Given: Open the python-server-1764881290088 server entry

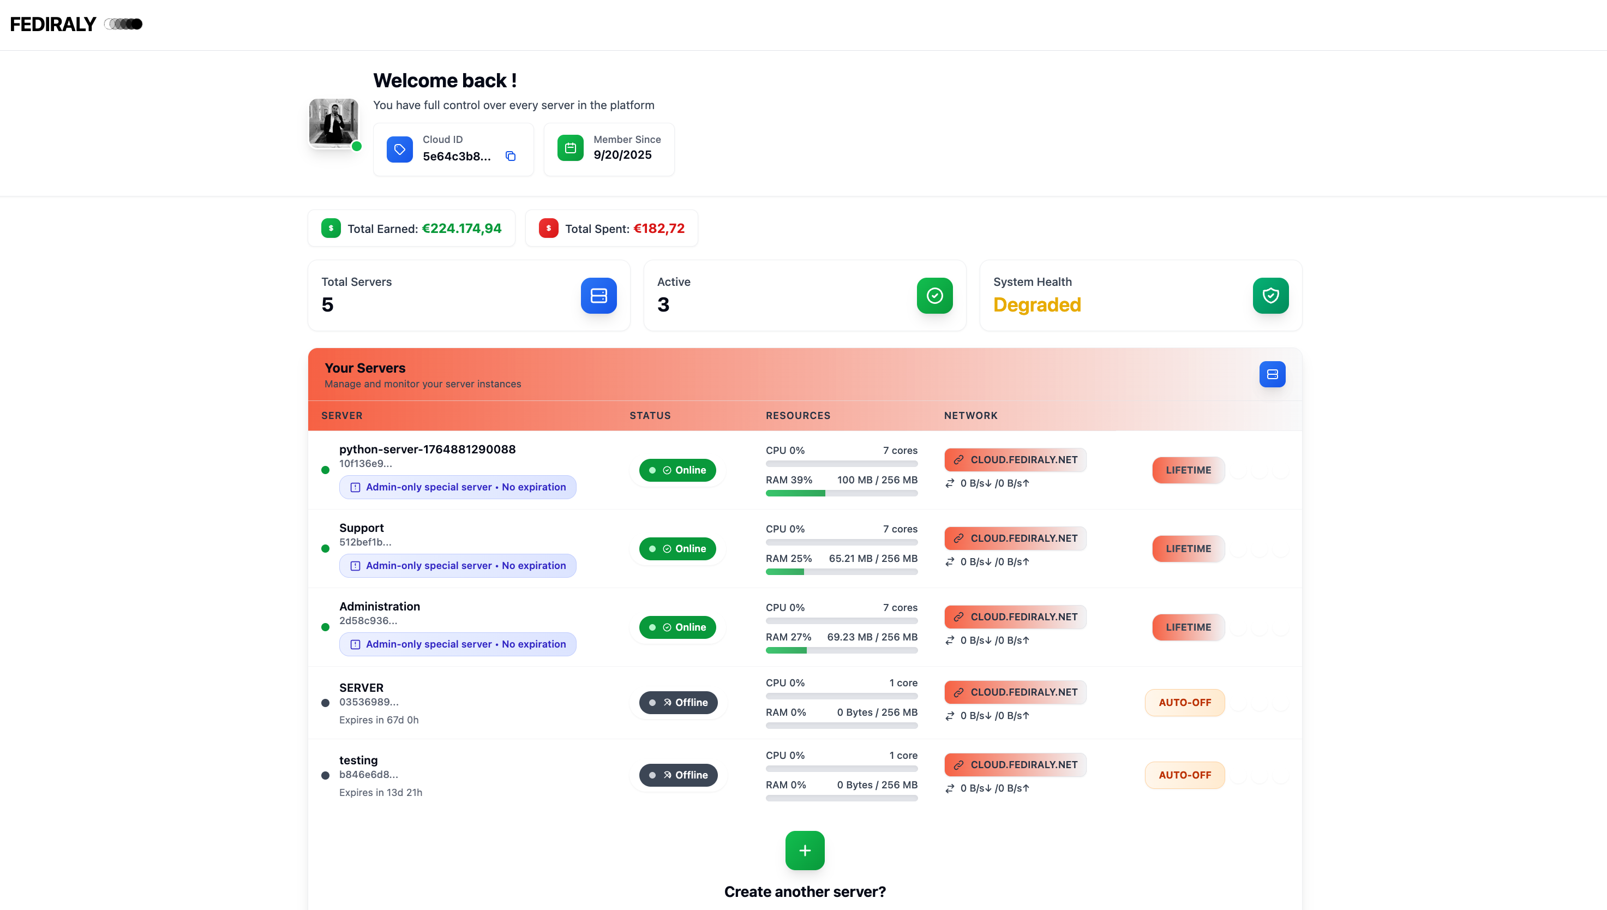Looking at the screenshot, I should point(427,450).
